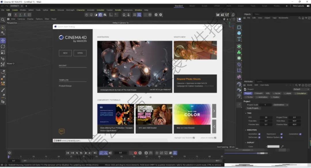Screen dimensions: 311x168
Task: Click the eyedropper beside the Color swatch
Action: (282, 147)
